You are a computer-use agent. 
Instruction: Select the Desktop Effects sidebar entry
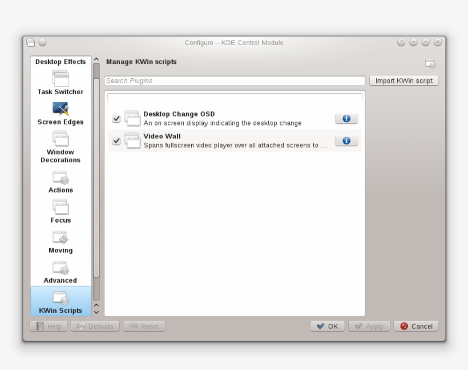point(60,62)
